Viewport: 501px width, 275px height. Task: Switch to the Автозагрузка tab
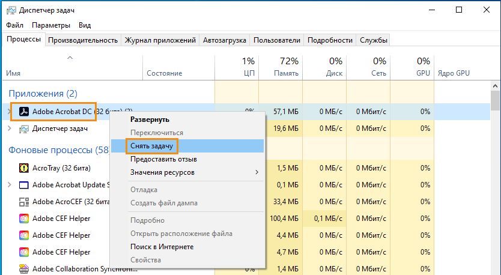225,40
